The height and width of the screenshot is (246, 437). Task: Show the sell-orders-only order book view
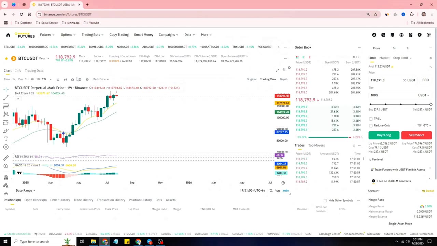pyautogui.click(x=310, y=57)
